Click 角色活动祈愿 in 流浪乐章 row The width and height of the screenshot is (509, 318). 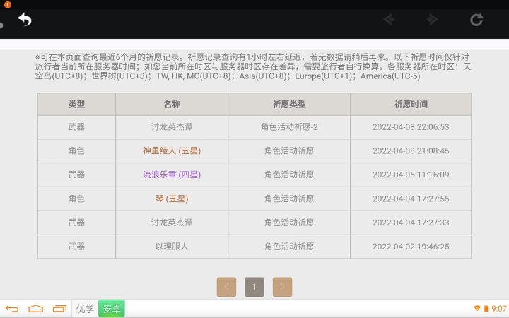289,175
